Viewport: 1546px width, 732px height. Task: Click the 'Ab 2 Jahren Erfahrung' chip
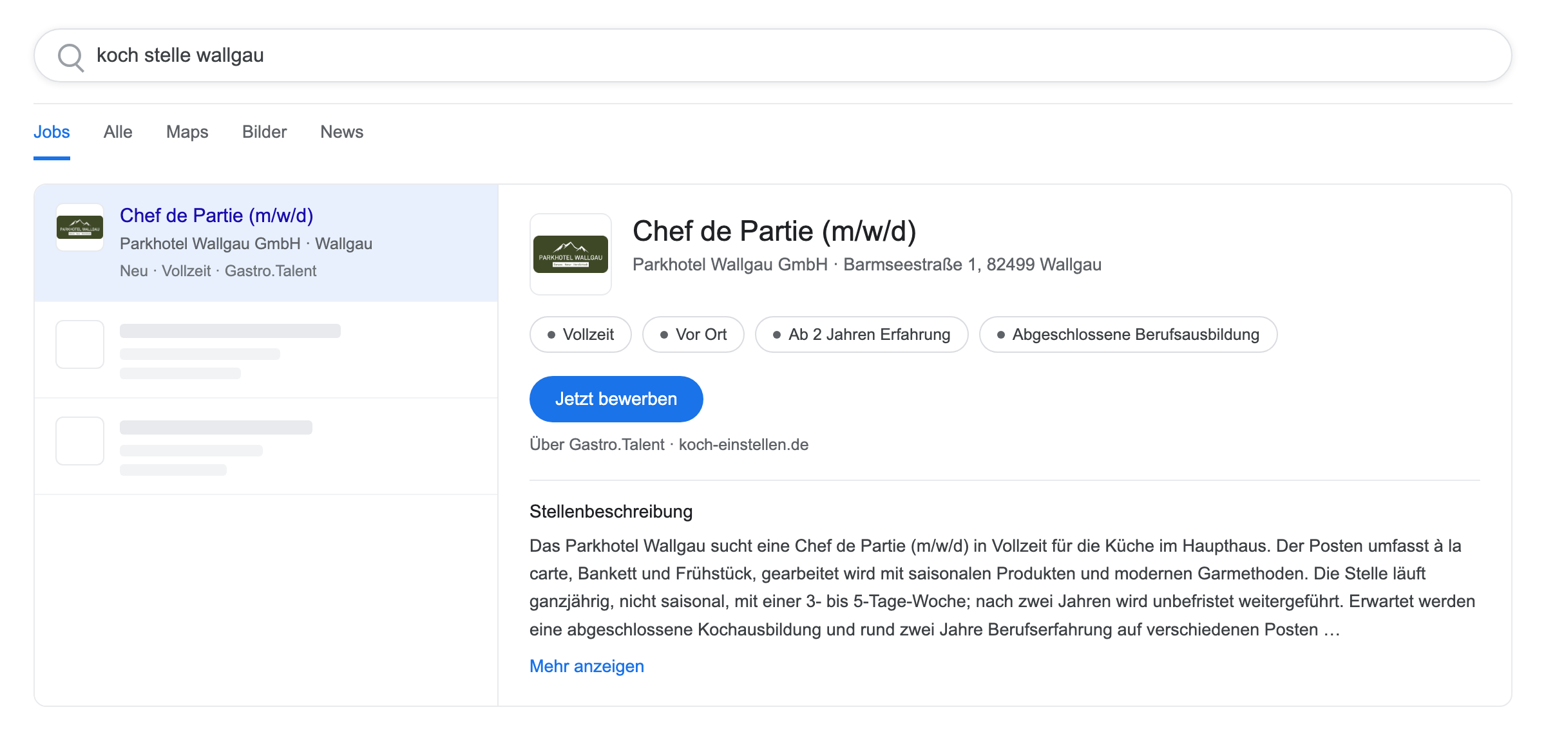coord(862,334)
